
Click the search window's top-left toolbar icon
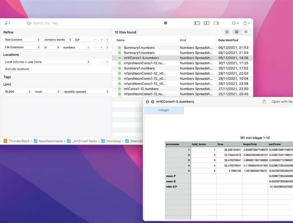pyautogui.click(x=7, y=23)
